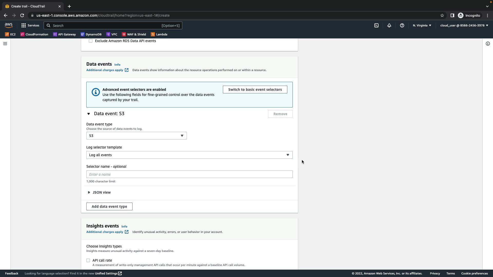Check Exclude Amazon RDS Data API events
Image resolution: width=493 pixels, height=277 pixels.
pos(91,41)
